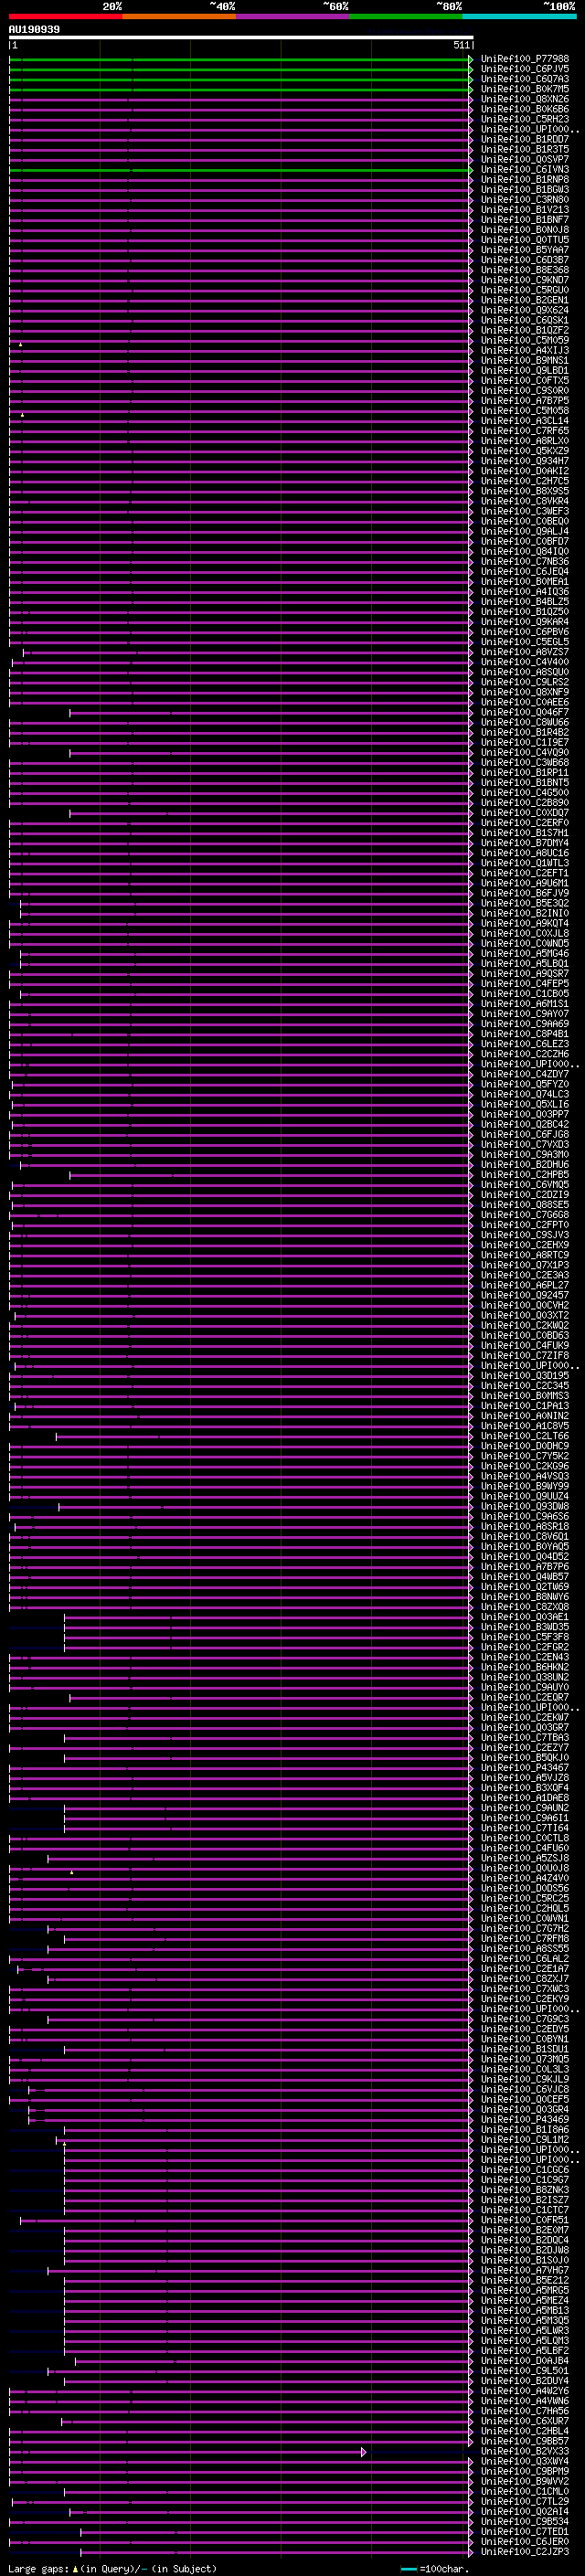Image resolution: width=585 pixels, height=2576 pixels.
Task: Select the UniRef100_Q8XN26 label
Action: click(x=524, y=99)
